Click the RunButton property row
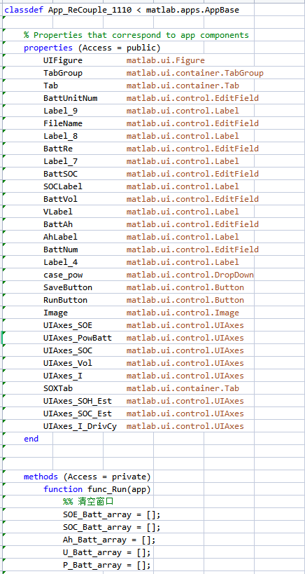 point(143,300)
